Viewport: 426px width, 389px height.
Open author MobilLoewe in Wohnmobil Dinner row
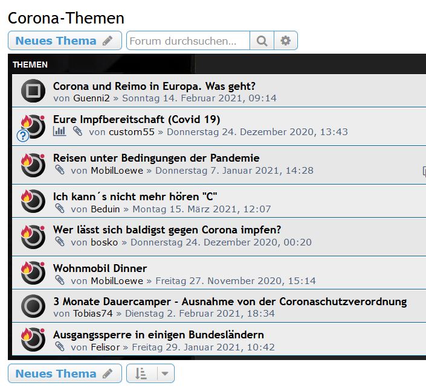tap(117, 281)
